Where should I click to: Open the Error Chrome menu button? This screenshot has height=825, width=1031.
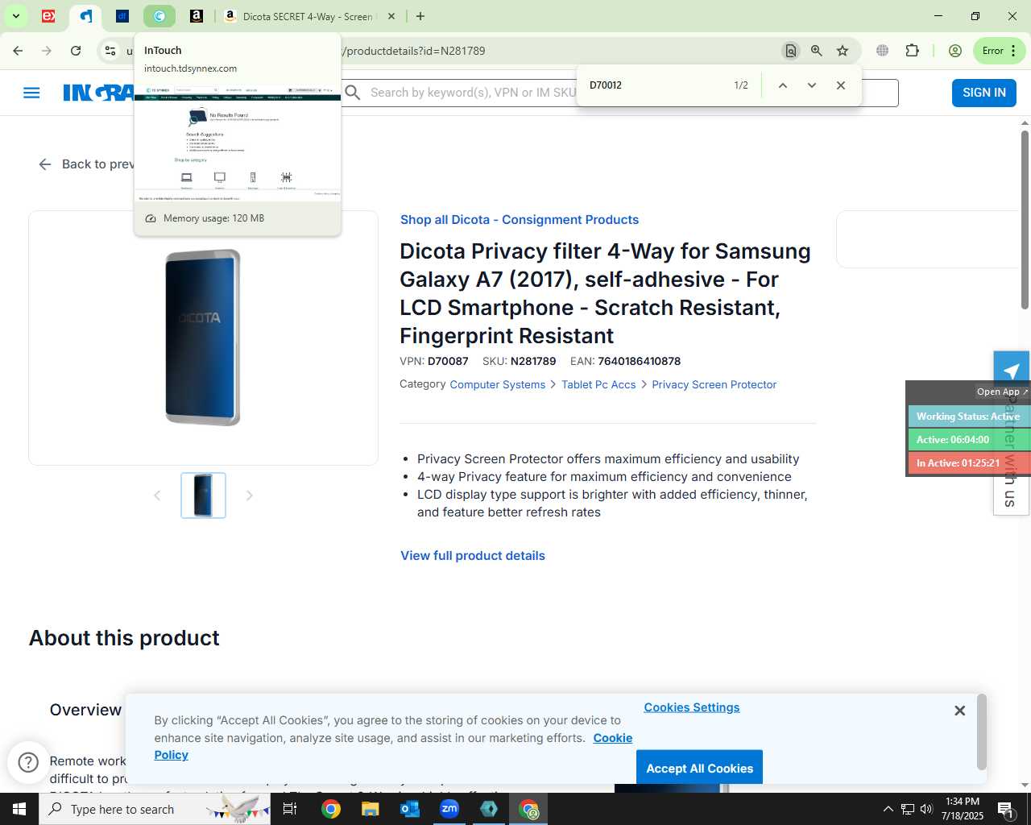[999, 51]
